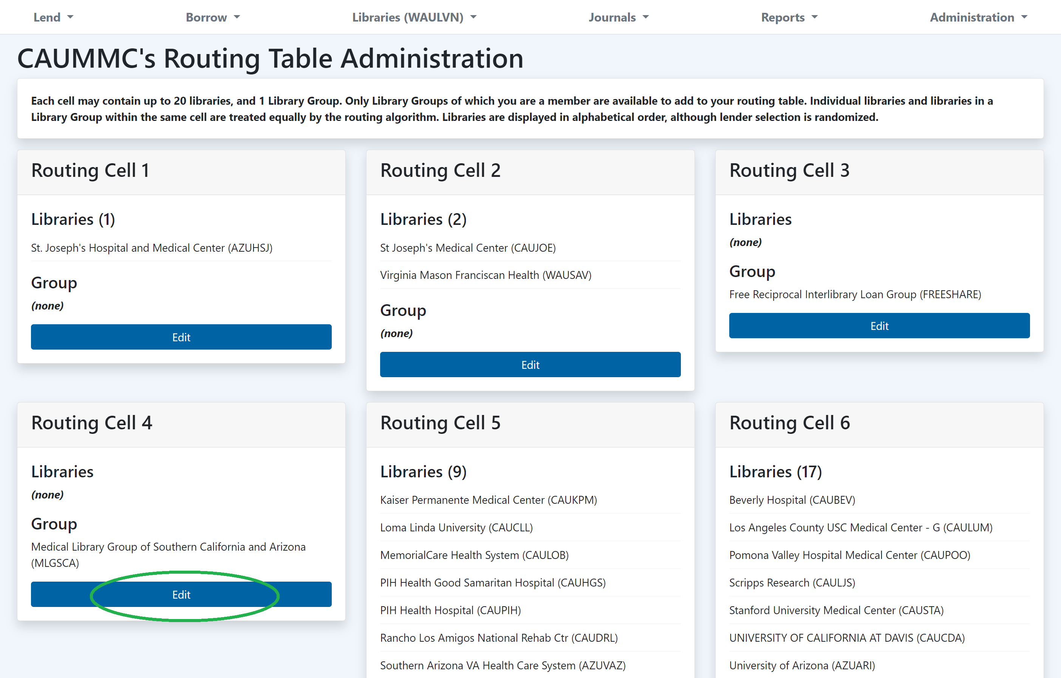Image resolution: width=1061 pixels, height=678 pixels.
Task: Select Southern Arizona VA Health Care System (AZUVAZ)
Action: pyautogui.click(x=503, y=665)
